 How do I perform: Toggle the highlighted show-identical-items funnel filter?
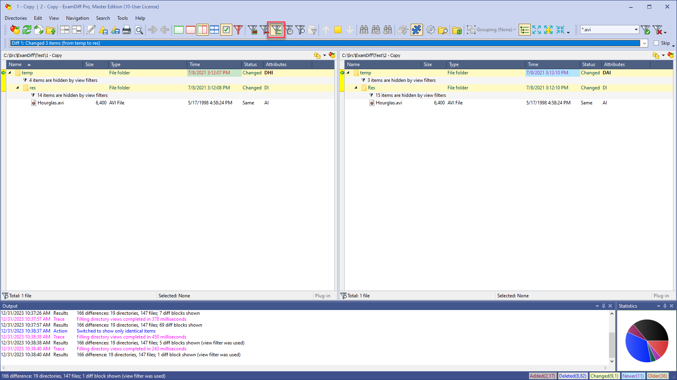[276, 30]
